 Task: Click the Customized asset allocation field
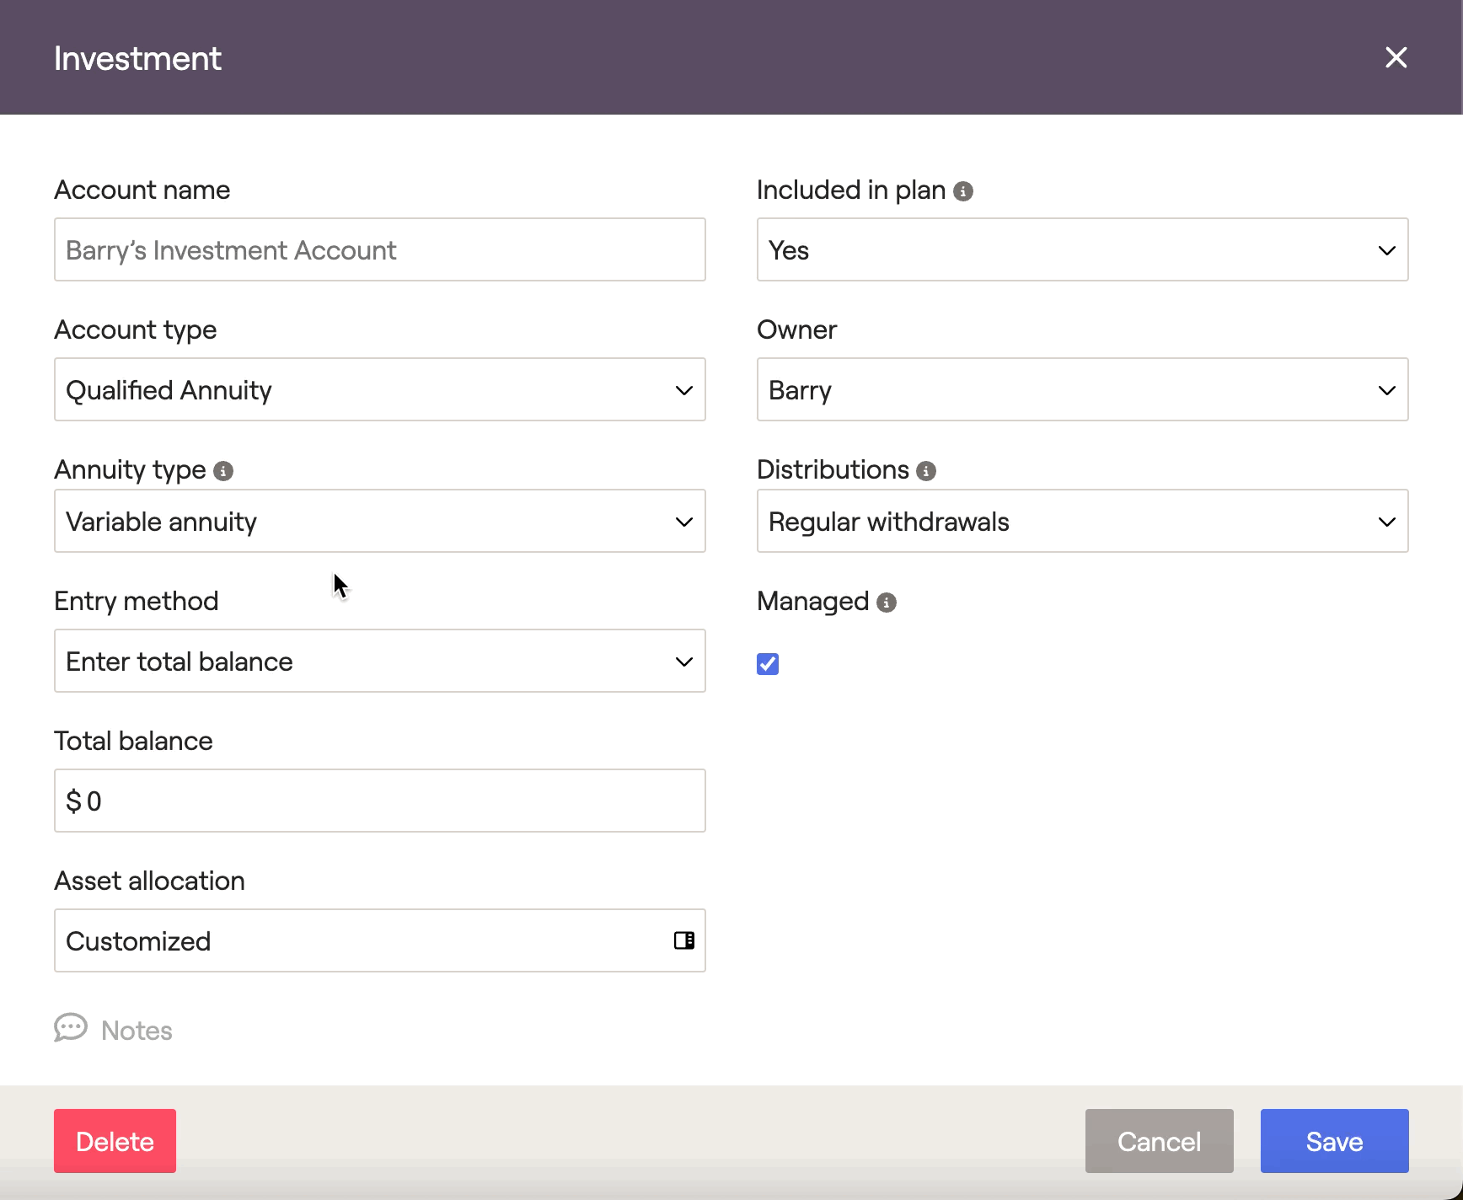tap(380, 940)
